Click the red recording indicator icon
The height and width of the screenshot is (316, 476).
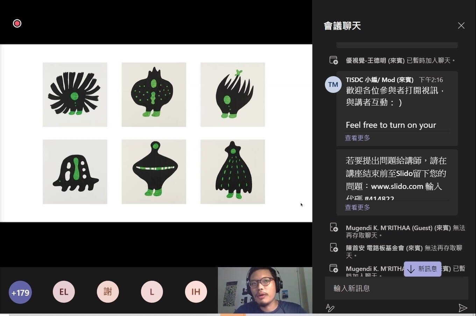pos(17,23)
